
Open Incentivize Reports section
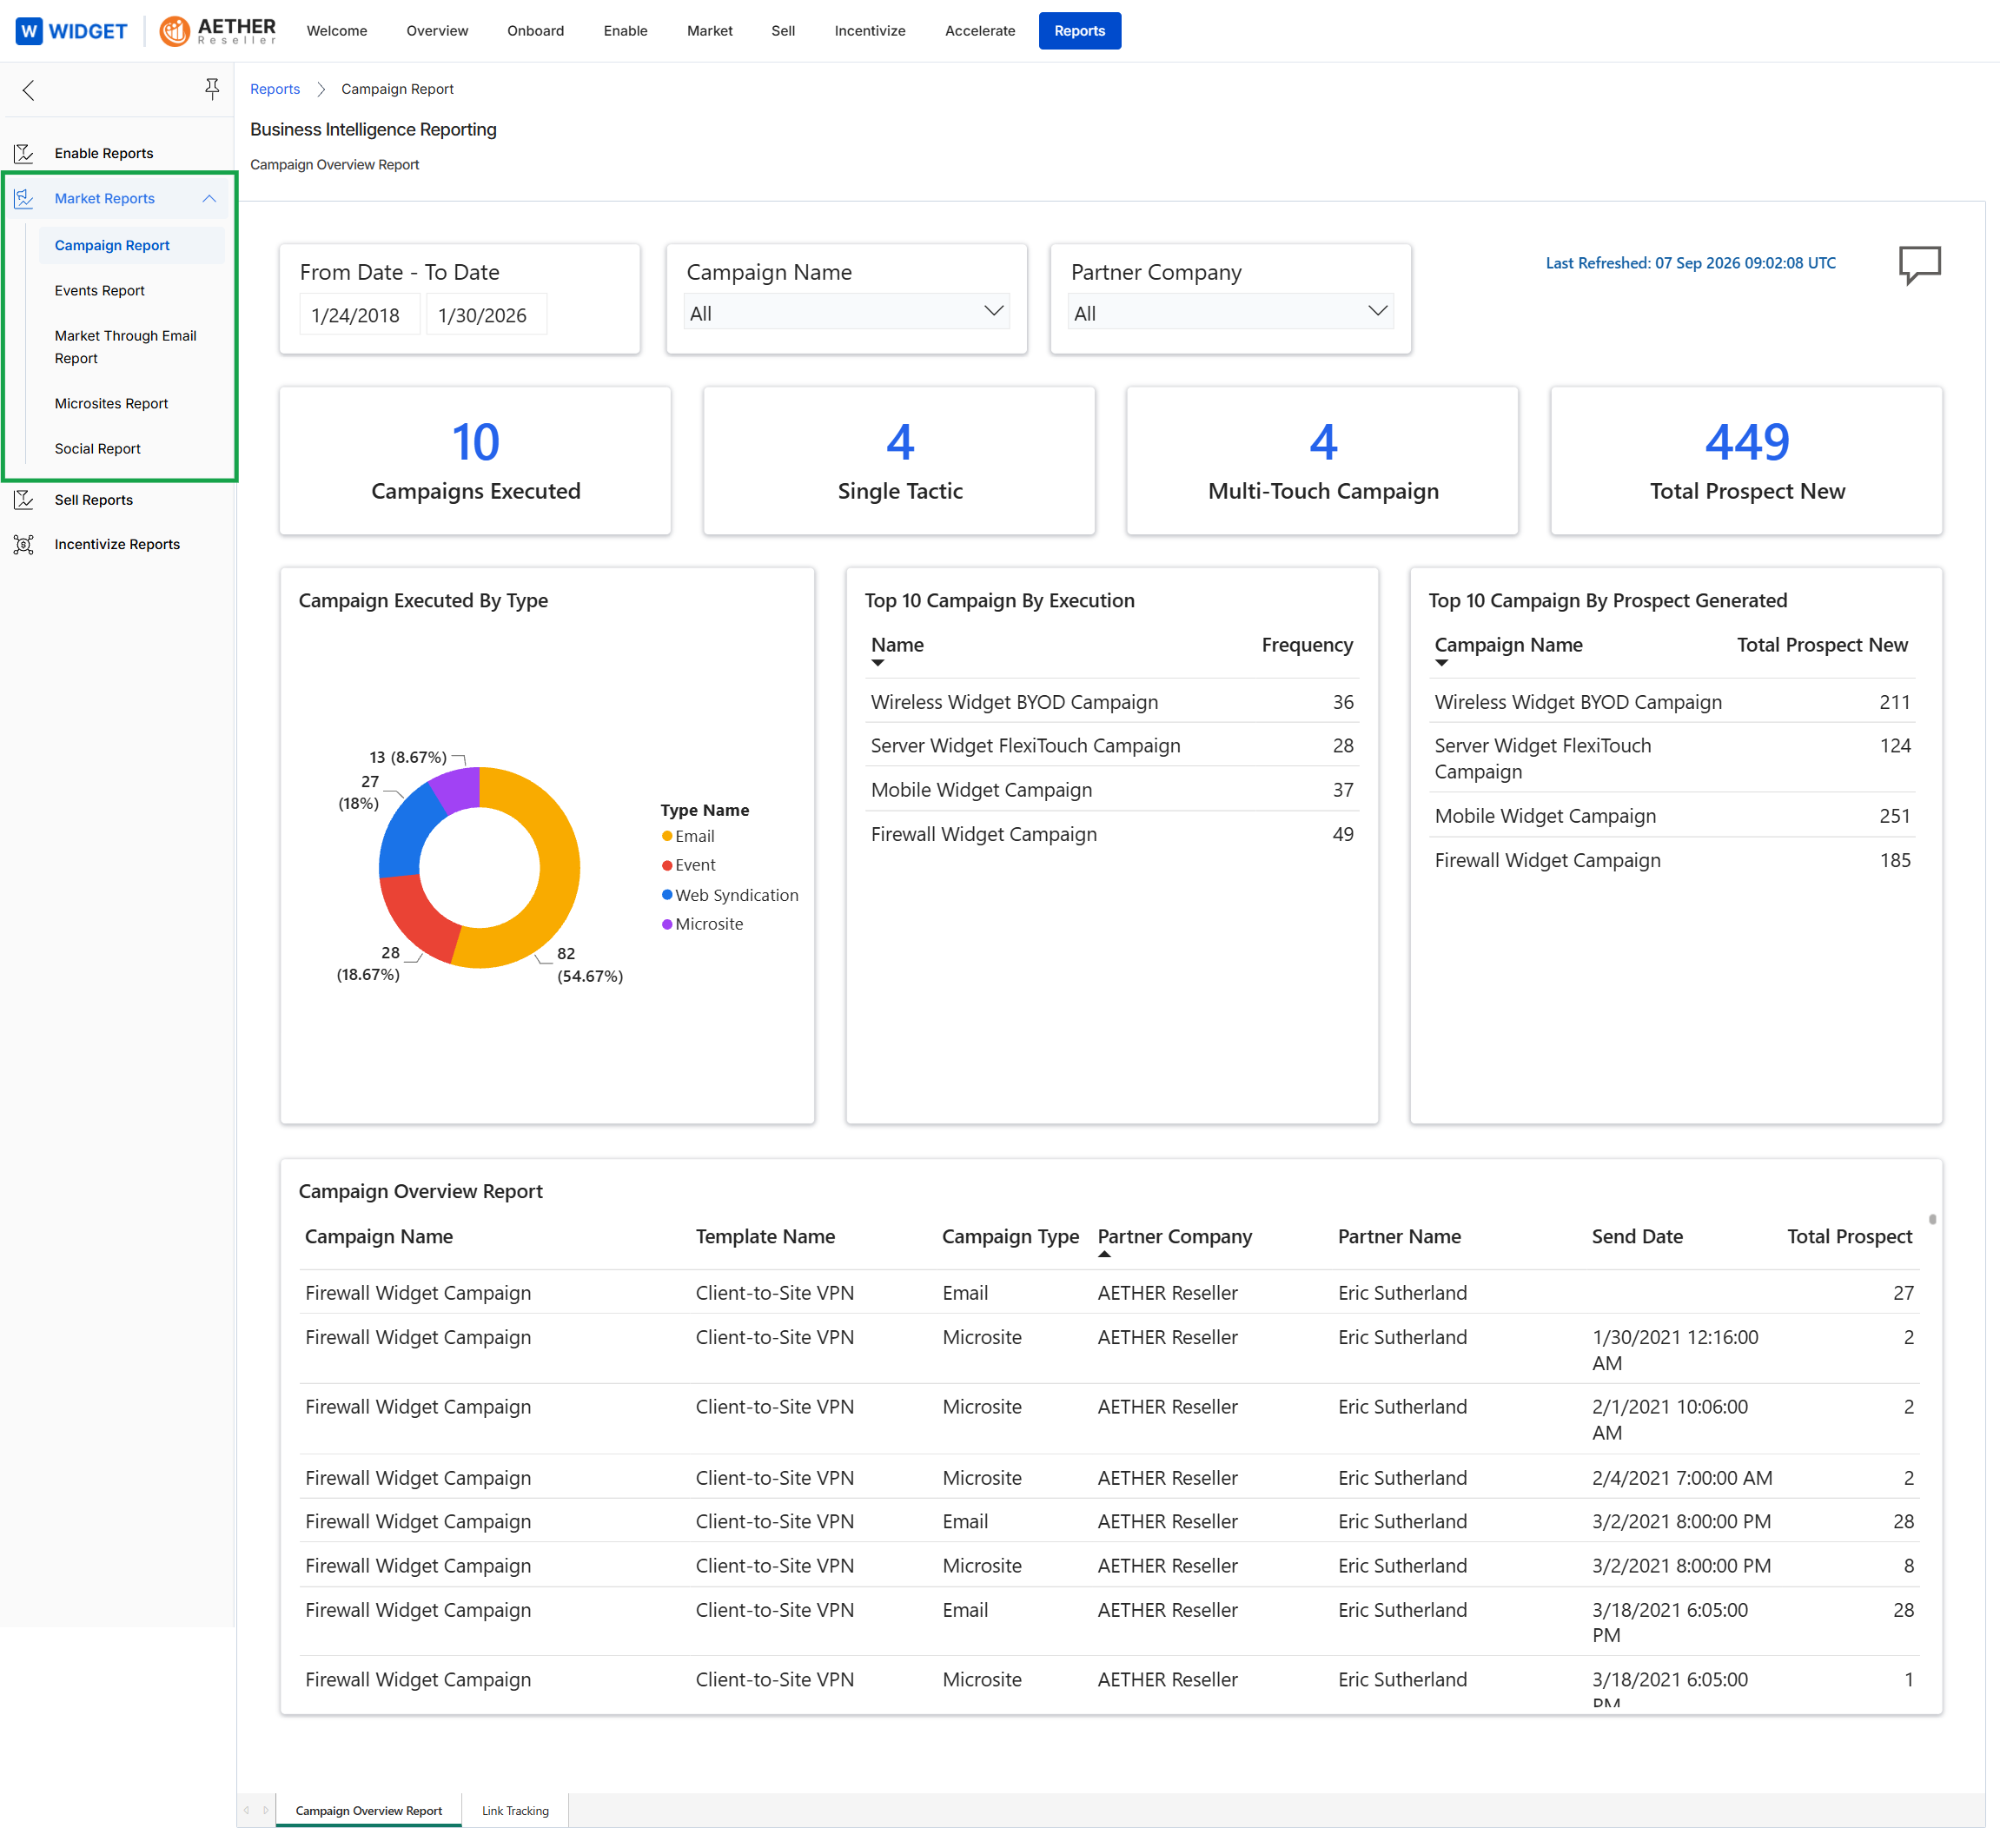pos(117,544)
